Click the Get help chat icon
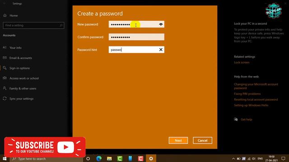 (236, 119)
